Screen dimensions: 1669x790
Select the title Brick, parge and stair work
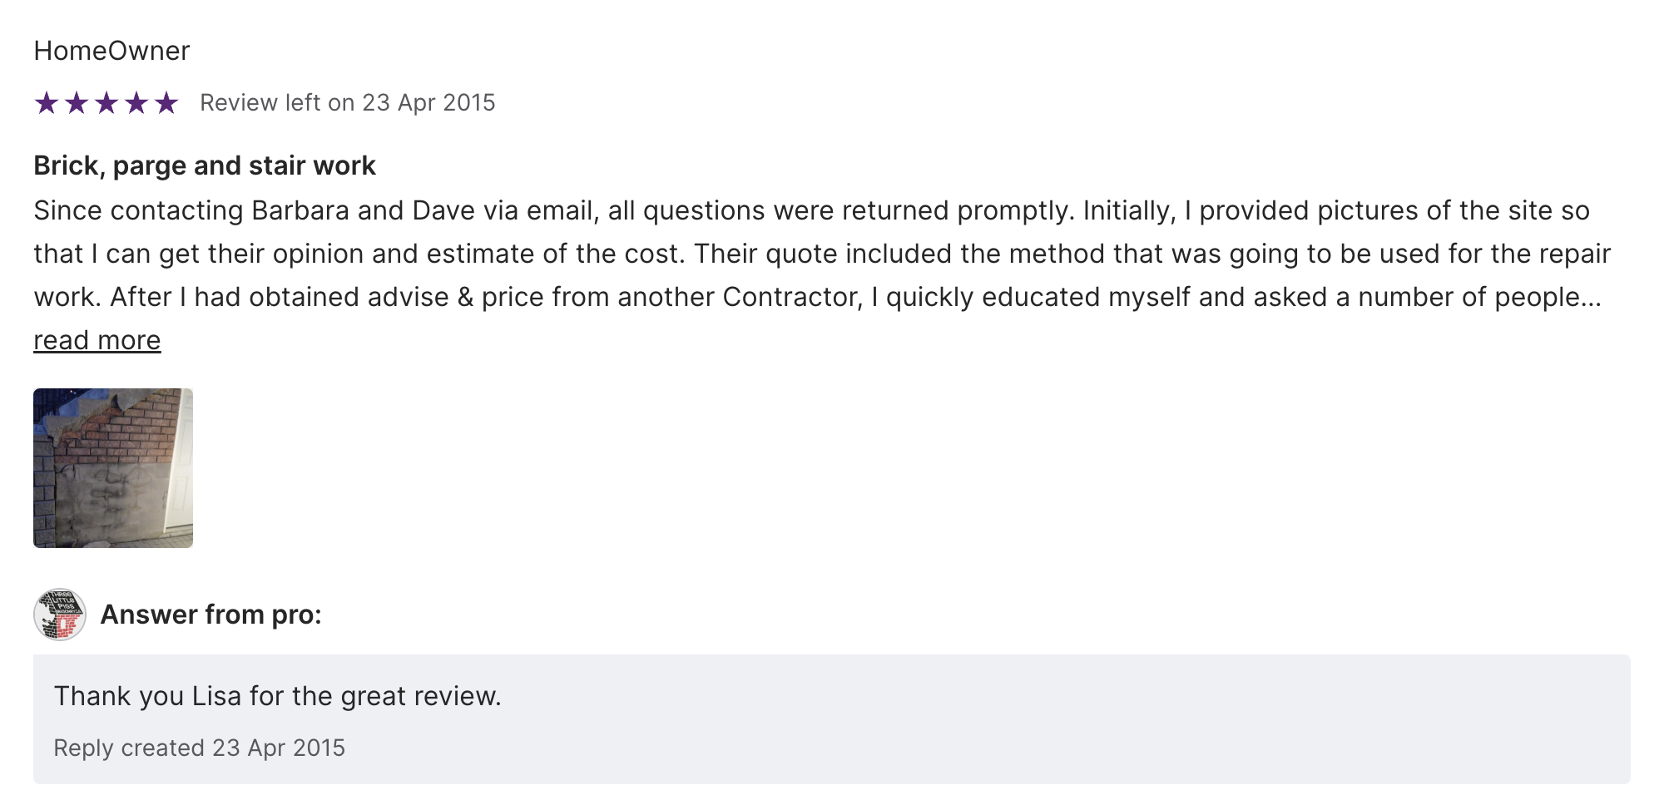tap(205, 165)
